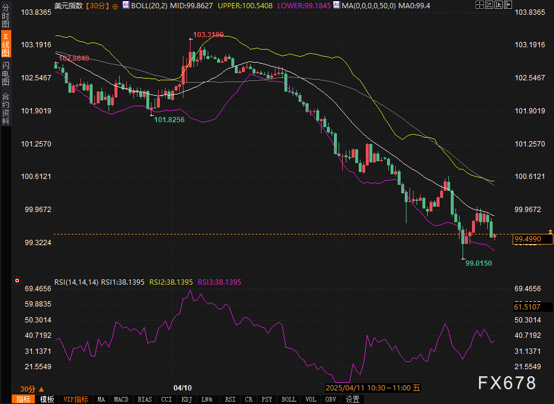The image size is (554, 404).
Task: Toggle the KDJ indicator
Action: 187,399
